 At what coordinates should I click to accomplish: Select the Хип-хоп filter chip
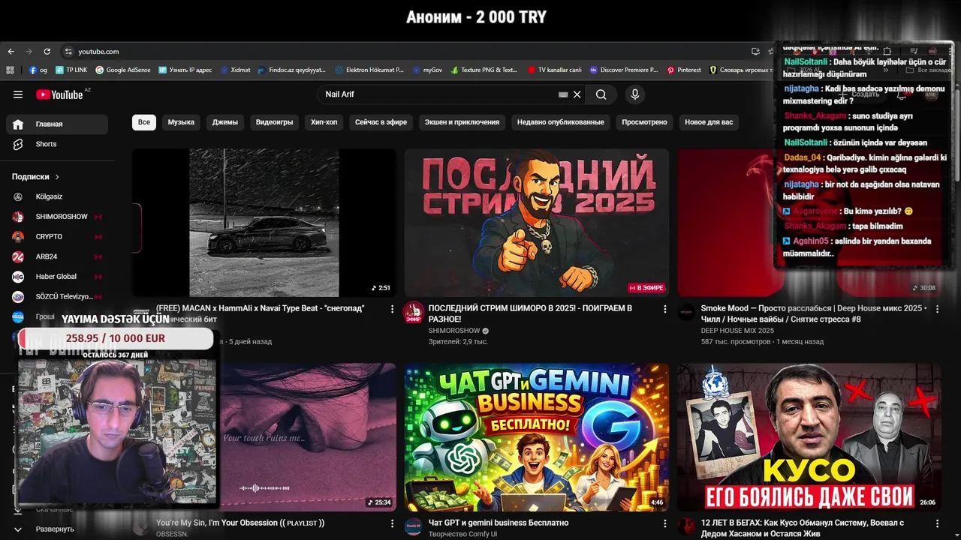coord(324,122)
